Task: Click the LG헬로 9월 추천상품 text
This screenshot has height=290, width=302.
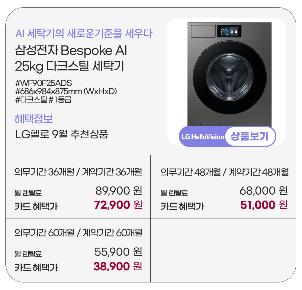Action: tap(61, 134)
